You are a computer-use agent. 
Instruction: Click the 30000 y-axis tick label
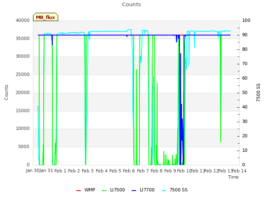[23, 57]
